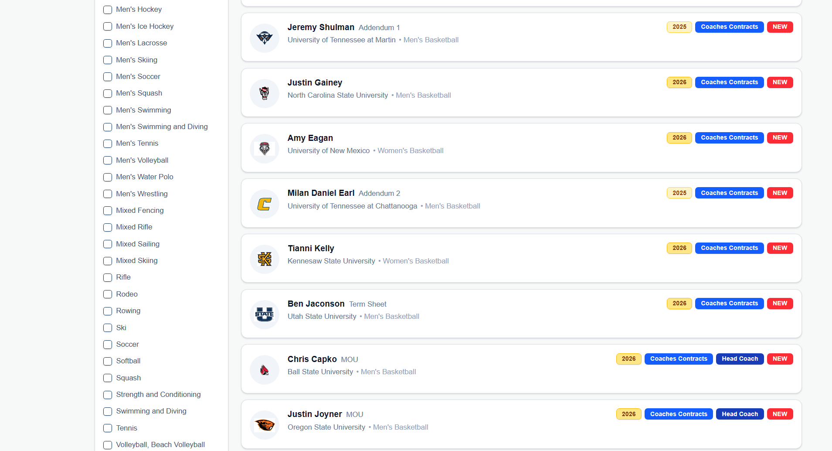Open Amy Eagan's contract listing
This screenshot has width=832, height=451.
click(x=310, y=138)
